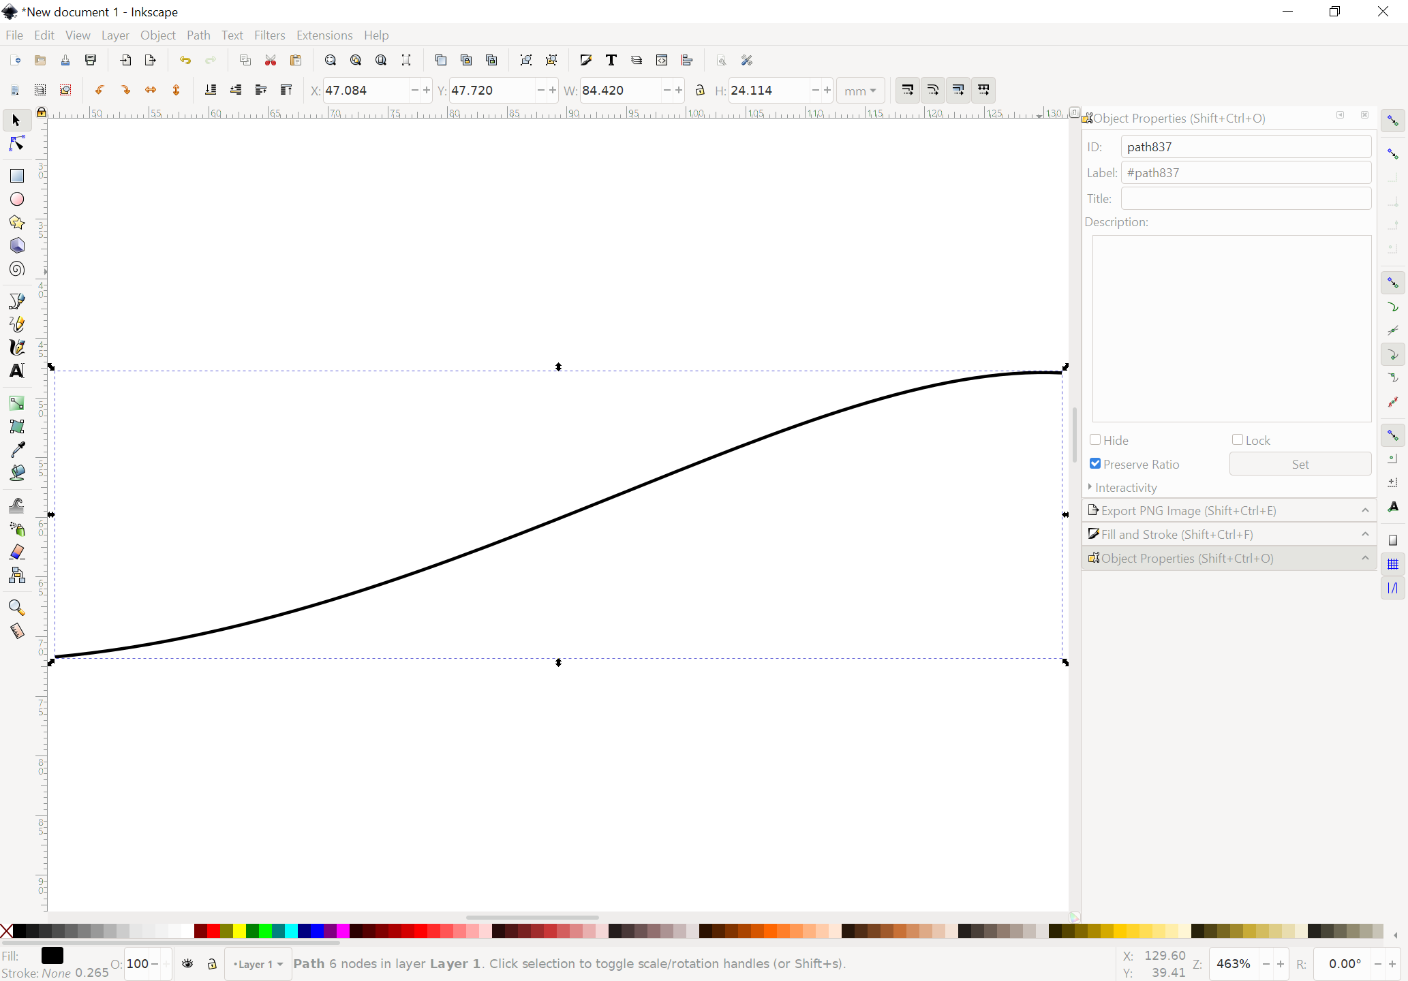Select the Text tool in toolbox
The image size is (1408, 981).
click(x=17, y=371)
